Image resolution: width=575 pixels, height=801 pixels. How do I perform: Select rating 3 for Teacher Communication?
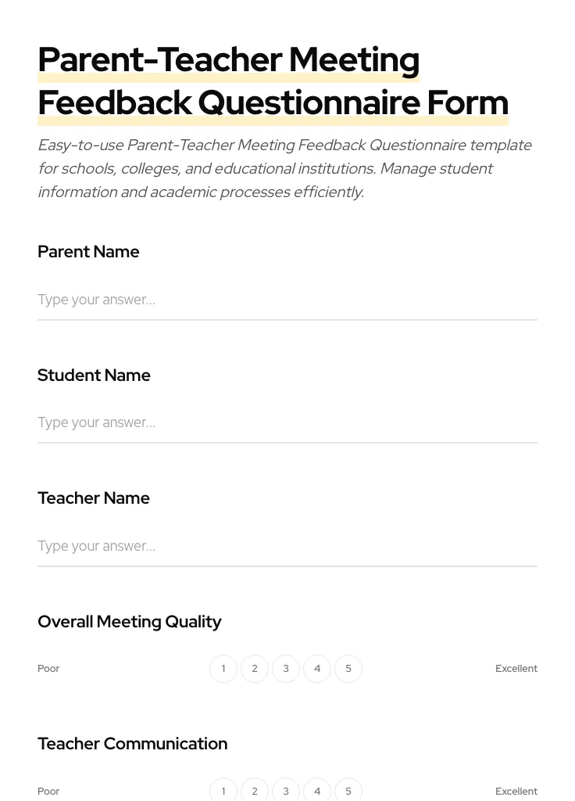(x=286, y=791)
